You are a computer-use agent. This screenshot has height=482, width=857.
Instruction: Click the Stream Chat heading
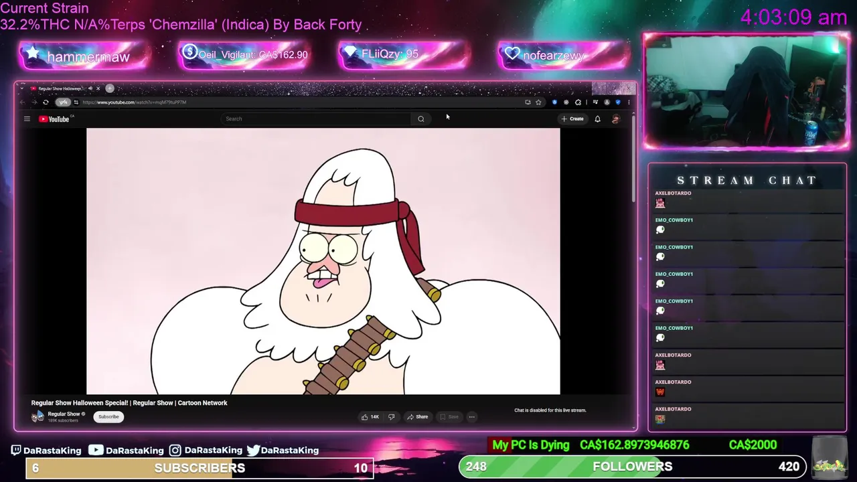(747, 181)
